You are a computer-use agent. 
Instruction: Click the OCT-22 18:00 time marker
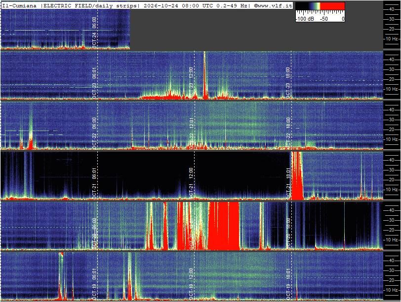point(288,133)
